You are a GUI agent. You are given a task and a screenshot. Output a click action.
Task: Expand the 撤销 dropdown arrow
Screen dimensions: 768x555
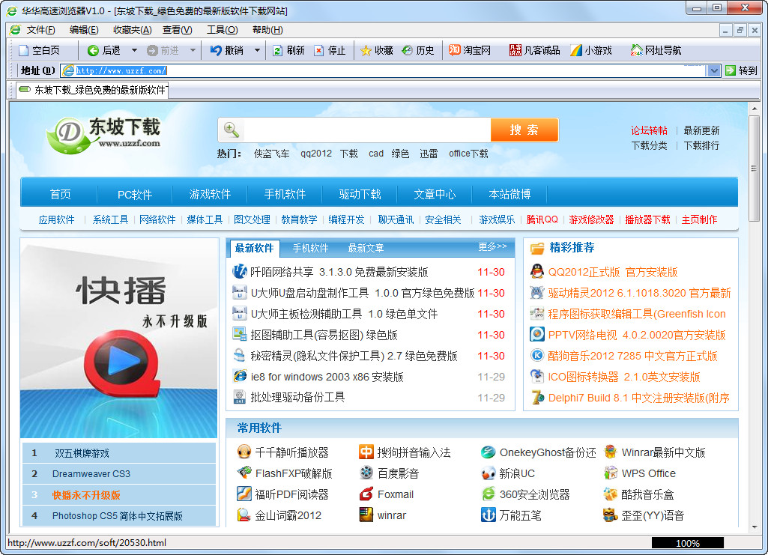(x=257, y=50)
